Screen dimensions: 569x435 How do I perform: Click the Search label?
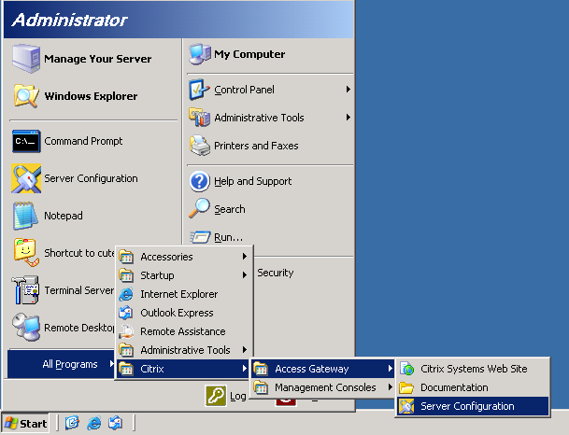tap(230, 209)
